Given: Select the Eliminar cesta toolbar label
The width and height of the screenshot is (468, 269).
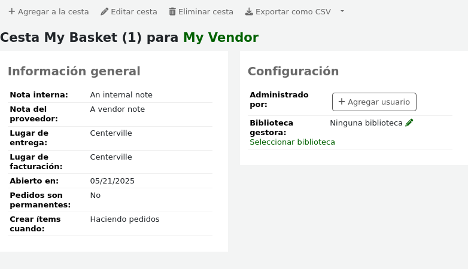Looking at the screenshot, I should click(x=206, y=11).
